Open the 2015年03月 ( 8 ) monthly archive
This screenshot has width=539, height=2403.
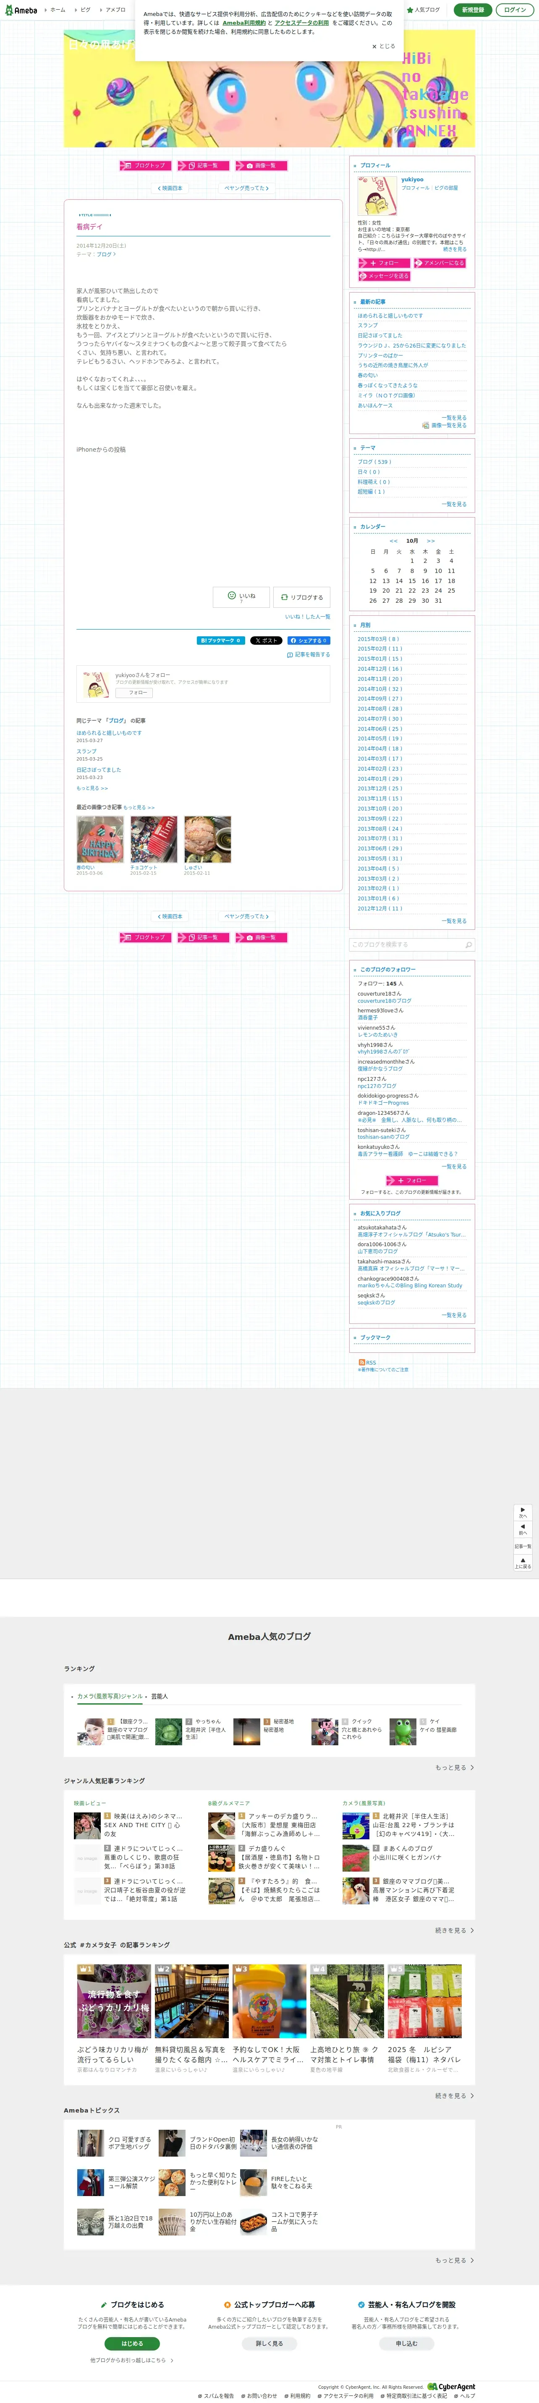click(x=379, y=639)
